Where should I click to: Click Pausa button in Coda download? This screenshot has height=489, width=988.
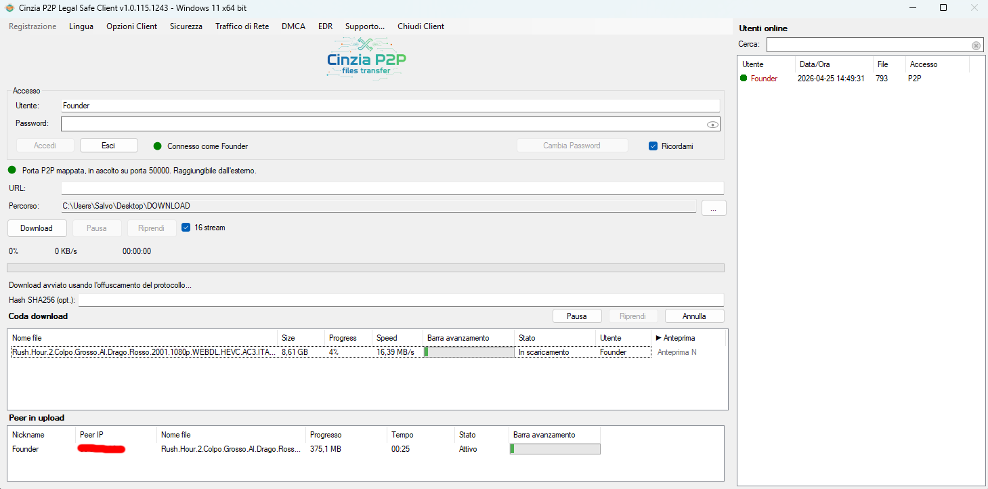[x=577, y=316]
